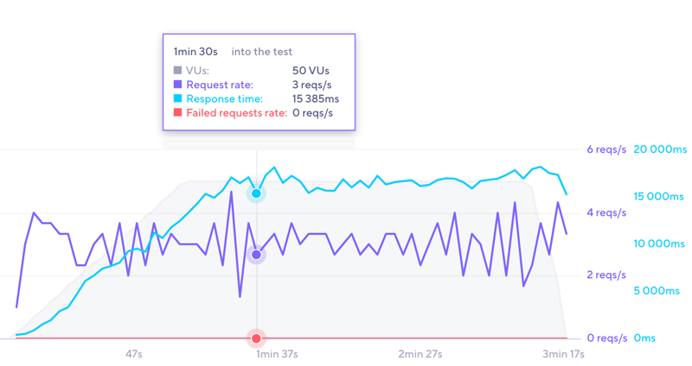Image resolution: width=692 pixels, height=366 pixels.
Task: Click the "15 385ms" value in tooltip
Action: [x=316, y=99]
